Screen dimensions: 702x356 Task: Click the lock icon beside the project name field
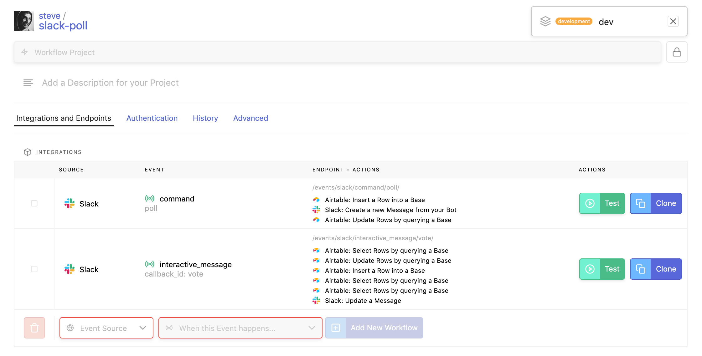coord(677,52)
